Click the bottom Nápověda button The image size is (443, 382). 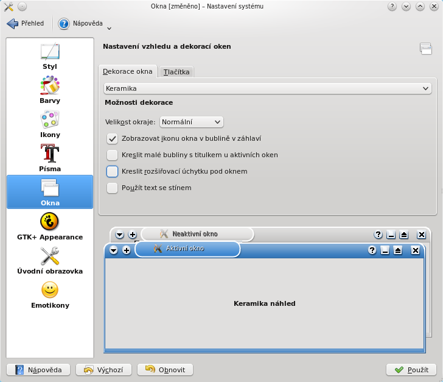pos(38,370)
